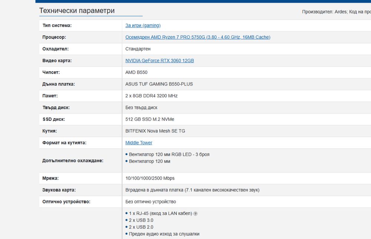Image resolution: width=371 pixels, height=239 pixels.
Task: Click the 'Формат на кутията:' label
Action: coord(64,143)
